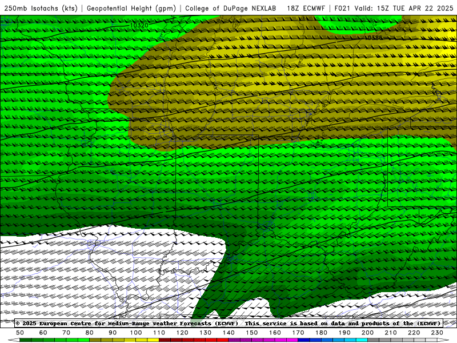Click the 220 label on the color scale

tap(414, 333)
